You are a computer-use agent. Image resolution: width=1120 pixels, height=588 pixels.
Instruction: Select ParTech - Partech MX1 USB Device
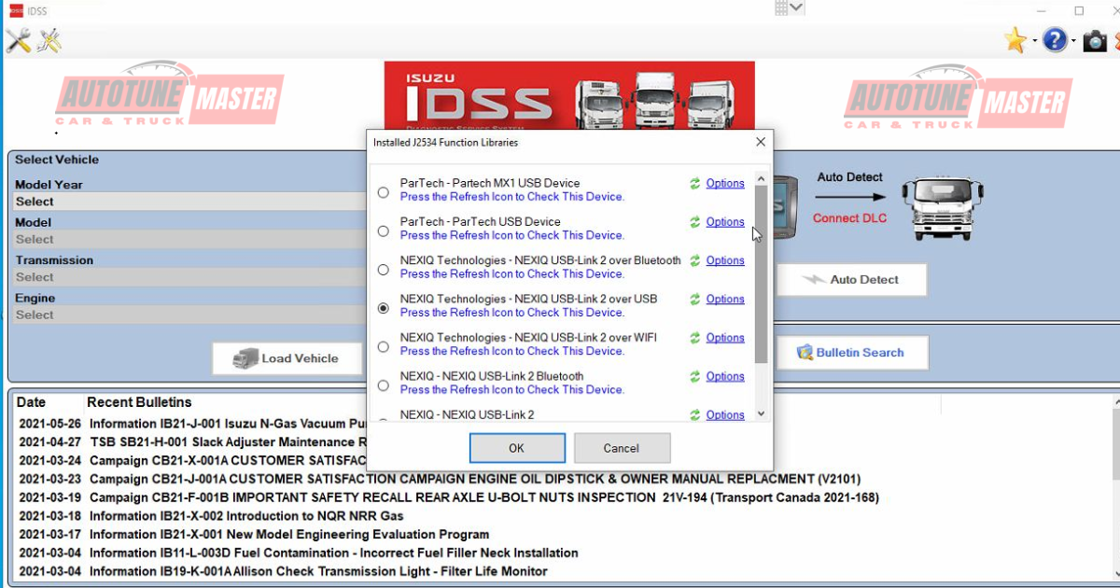point(382,190)
